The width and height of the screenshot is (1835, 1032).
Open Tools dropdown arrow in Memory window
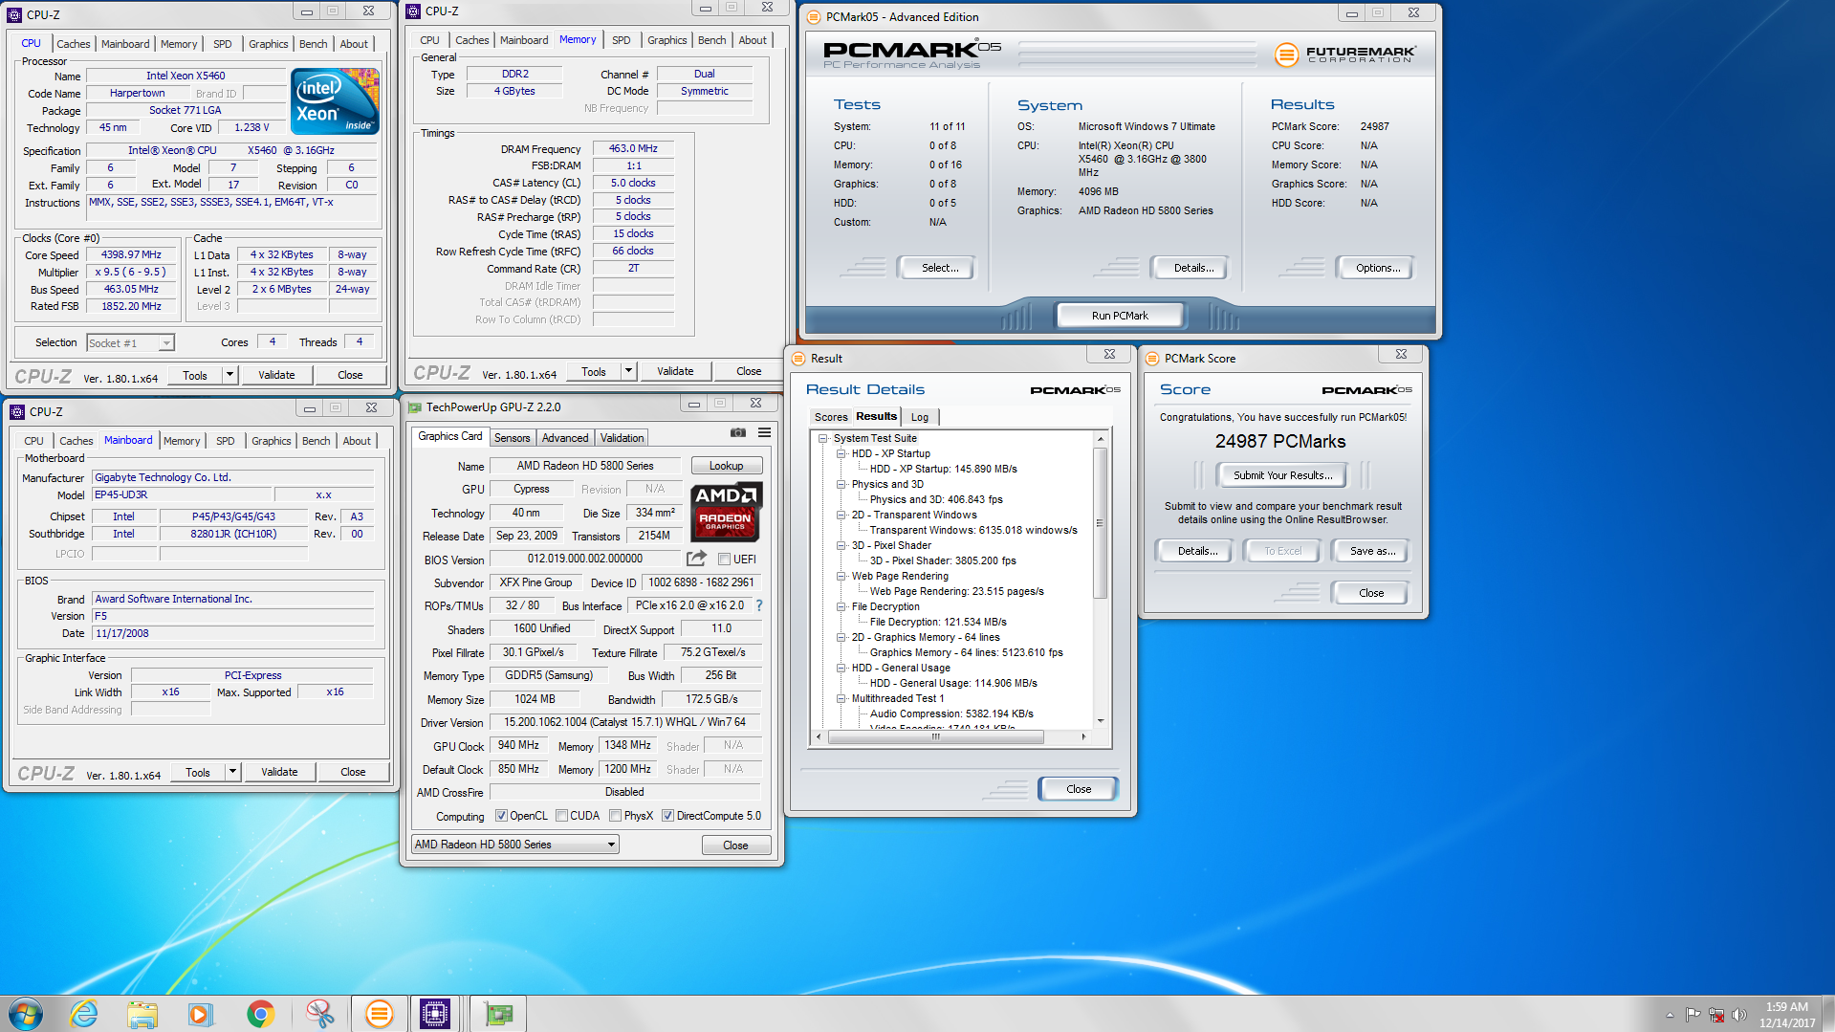click(628, 371)
